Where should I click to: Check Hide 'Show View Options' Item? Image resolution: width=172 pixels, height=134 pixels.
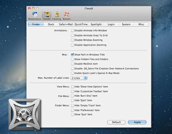pyautogui.click(x=72, y=87)
